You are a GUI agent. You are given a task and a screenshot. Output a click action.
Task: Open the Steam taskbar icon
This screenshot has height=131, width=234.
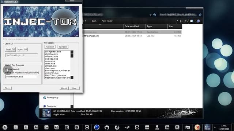127,127
